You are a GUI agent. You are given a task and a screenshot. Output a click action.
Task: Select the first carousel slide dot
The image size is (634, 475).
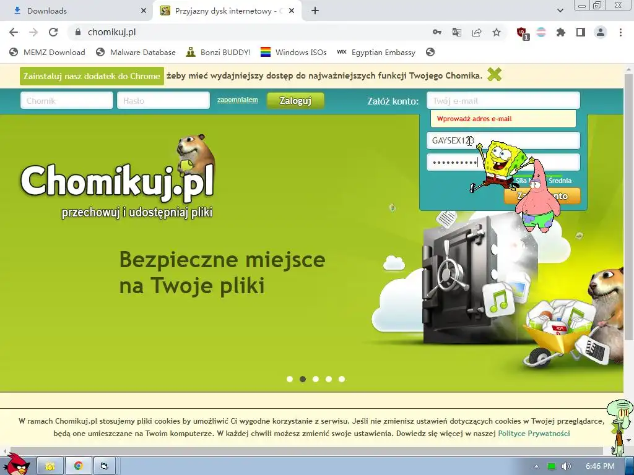click(290, 379)
